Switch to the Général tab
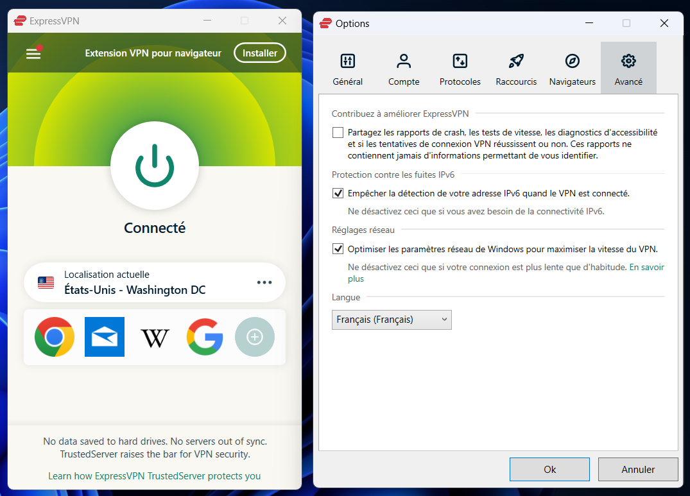Screen dimensions: 690x496 (348, 69)
